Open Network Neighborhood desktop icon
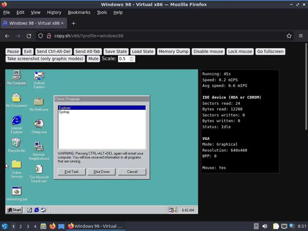The image size is (308, 231). pyautogui.click(x=39, y=151)
